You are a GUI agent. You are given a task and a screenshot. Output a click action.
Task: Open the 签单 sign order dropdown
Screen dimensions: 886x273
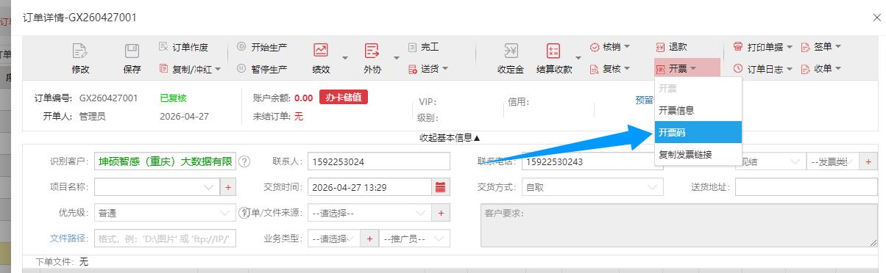coord(821,47)
